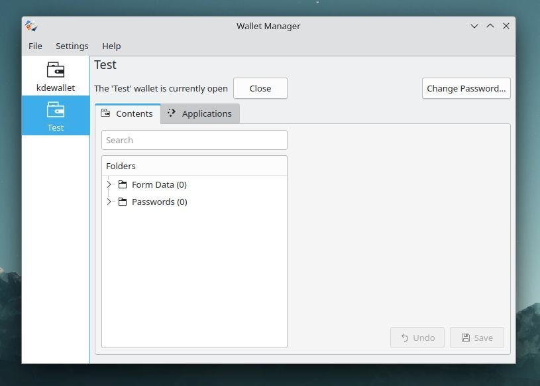Viewport: 540px width, 386px height.
Task: Click the Folders column header
Action: (194, 166)
